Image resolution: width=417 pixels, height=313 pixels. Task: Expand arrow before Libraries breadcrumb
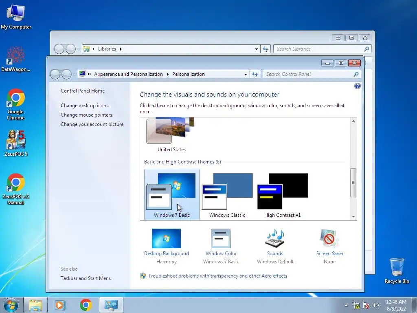point(93,49)
